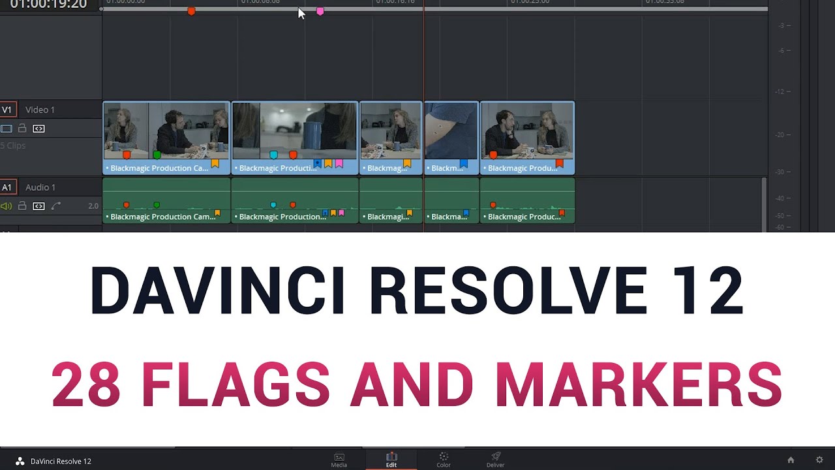Click the timecode display 01:00:19:20
The image size is (835, 470).
click(x=48, y=5)
